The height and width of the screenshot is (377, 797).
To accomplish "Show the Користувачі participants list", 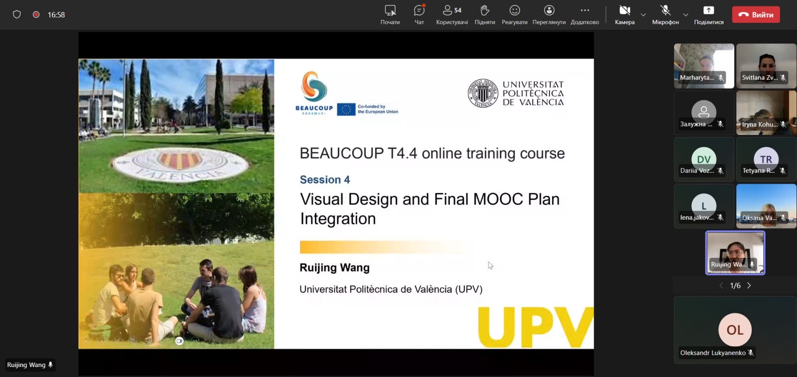I will pos(452,15).
